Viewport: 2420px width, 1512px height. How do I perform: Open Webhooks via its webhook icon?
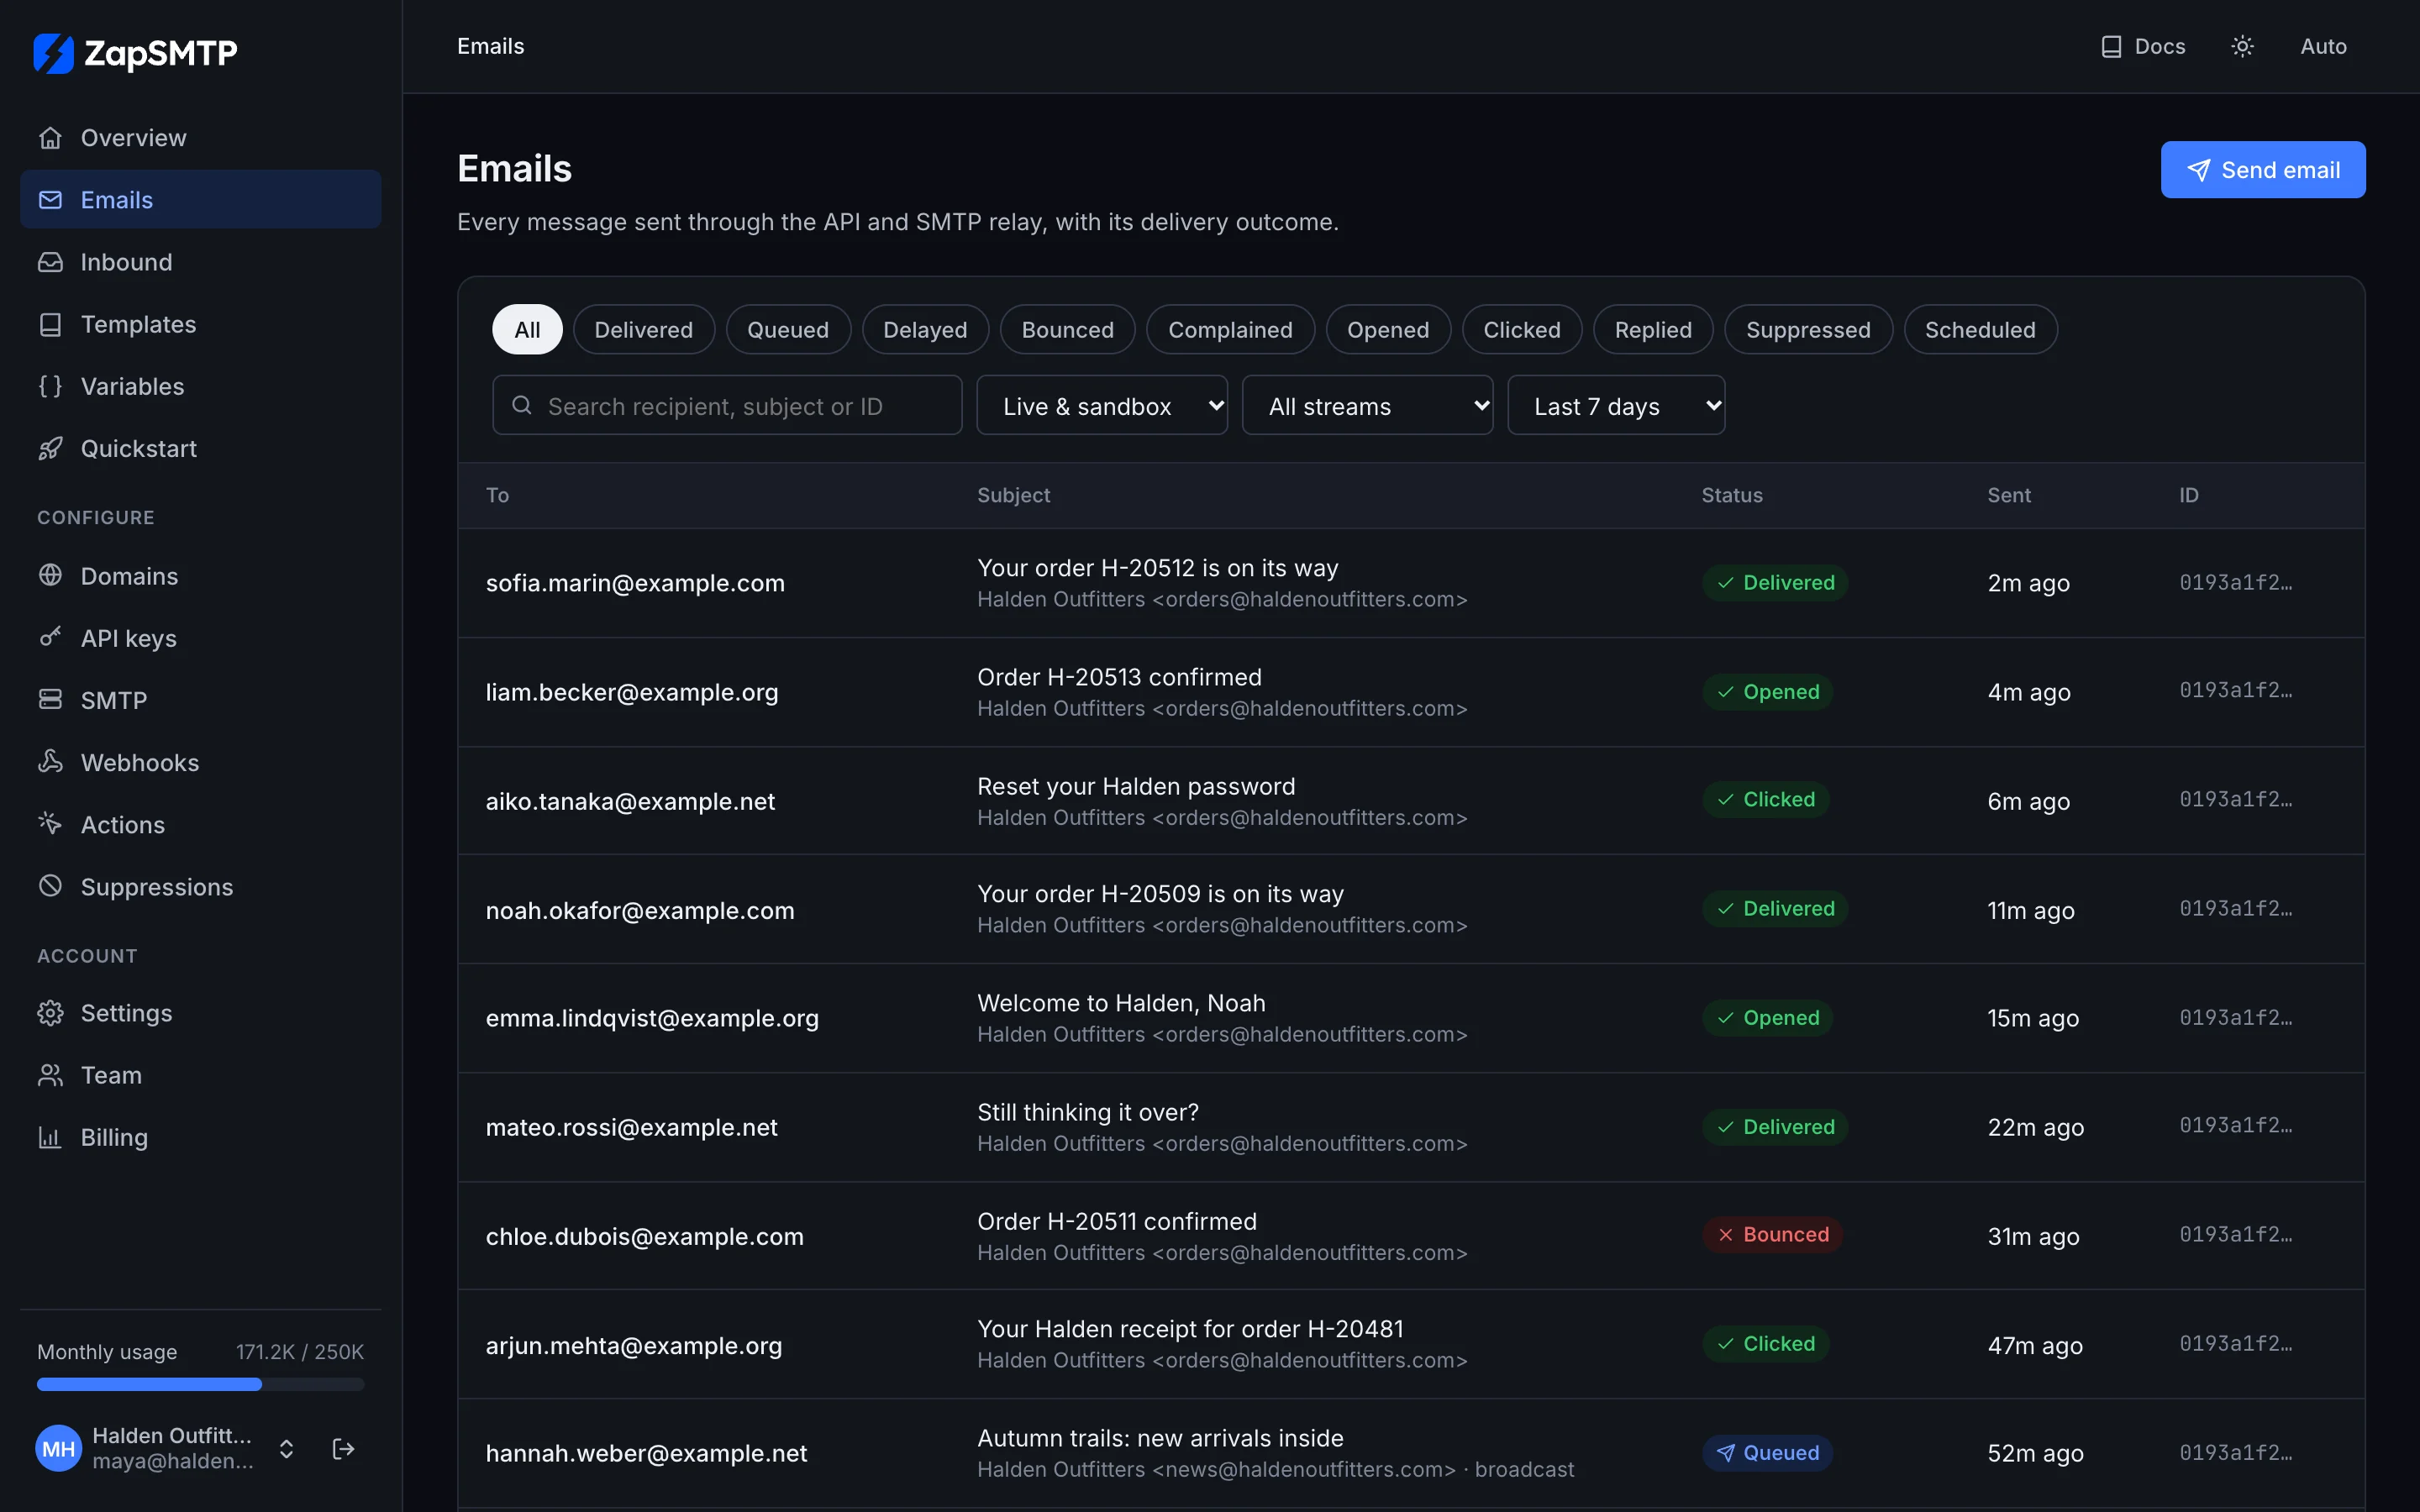[50, 762]
